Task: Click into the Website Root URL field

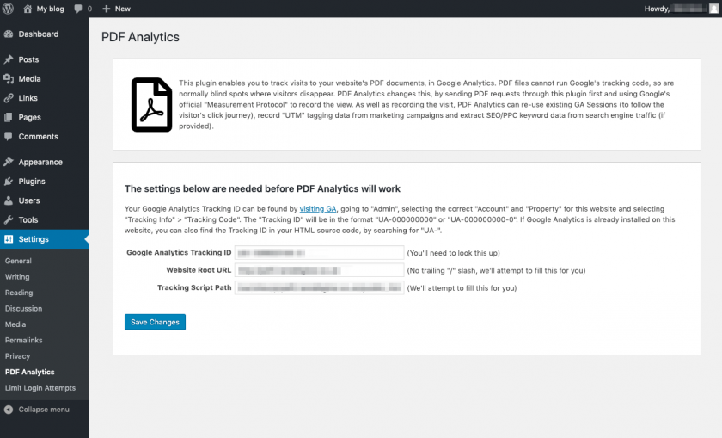Action: pyautogui.click(x=320, y=270)
